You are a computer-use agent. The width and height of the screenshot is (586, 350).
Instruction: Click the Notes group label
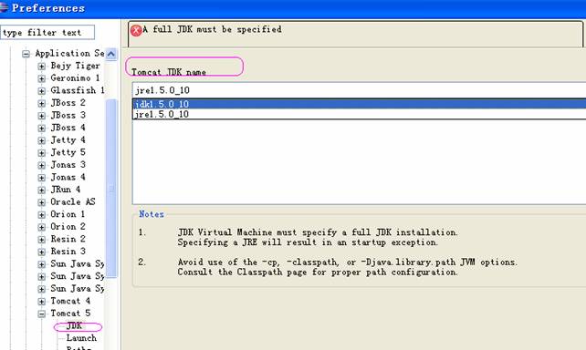152,214
